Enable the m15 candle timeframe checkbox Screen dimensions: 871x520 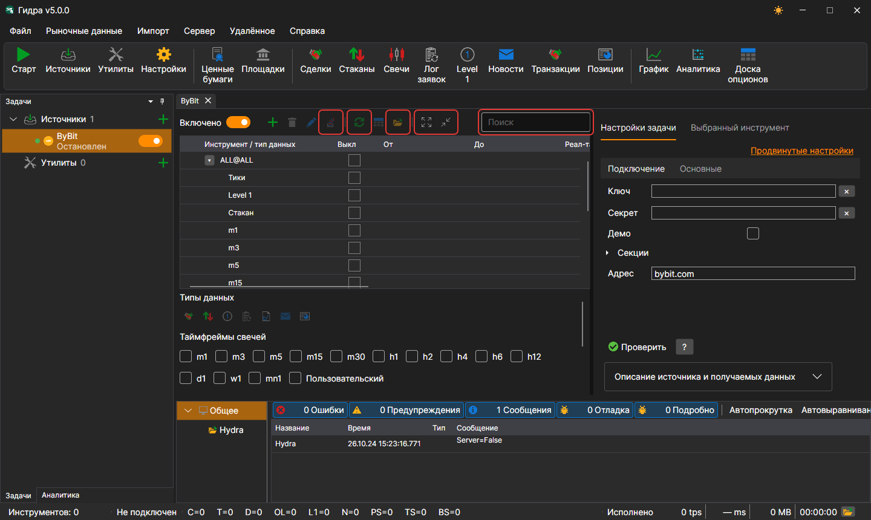(296, 356)
